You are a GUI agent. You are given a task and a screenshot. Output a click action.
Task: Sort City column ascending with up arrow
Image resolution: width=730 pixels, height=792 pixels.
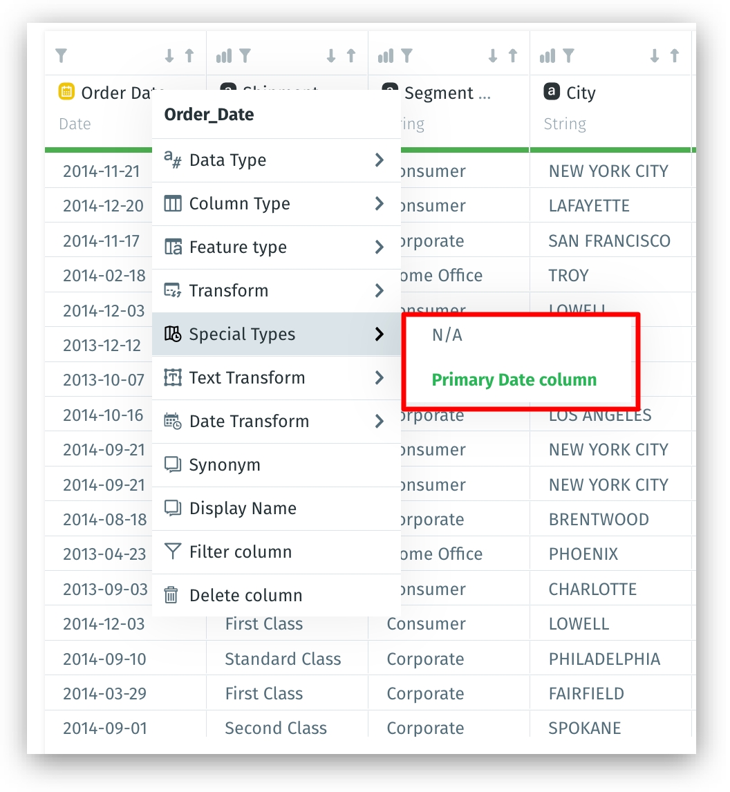pyautogui.click(x=675, y=56)
